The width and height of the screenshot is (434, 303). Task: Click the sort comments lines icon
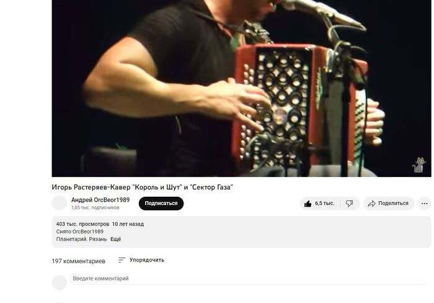[122, 260]
